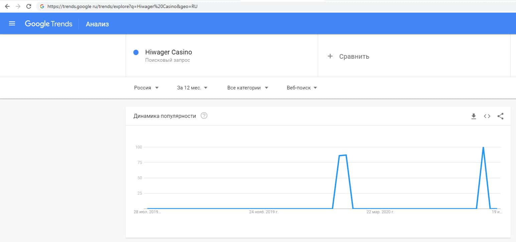Open the help icon beside Динамика популярности

click(x=204, y=116)
